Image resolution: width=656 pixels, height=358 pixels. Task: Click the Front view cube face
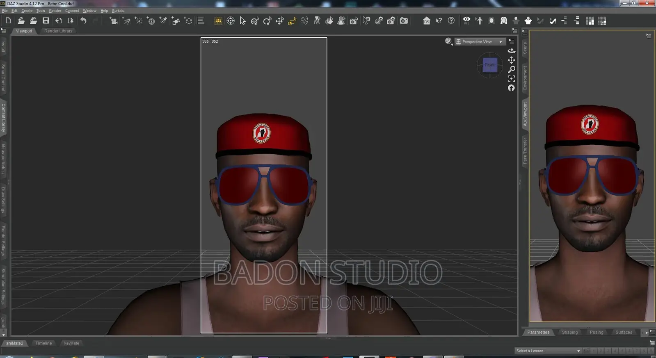[x=490, y=65]
